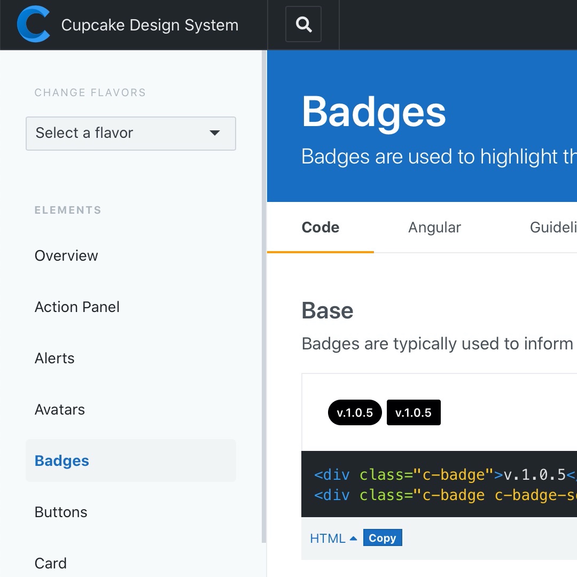Image resolution: width=577 pixels, height=577 pixels.
Task: Open the Action Panel page
Action: tap(77, 307)
